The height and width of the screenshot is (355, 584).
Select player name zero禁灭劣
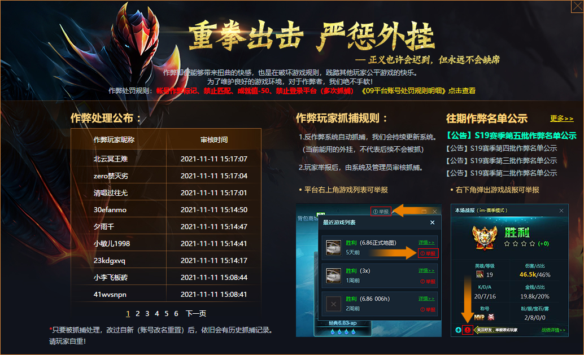111,176
